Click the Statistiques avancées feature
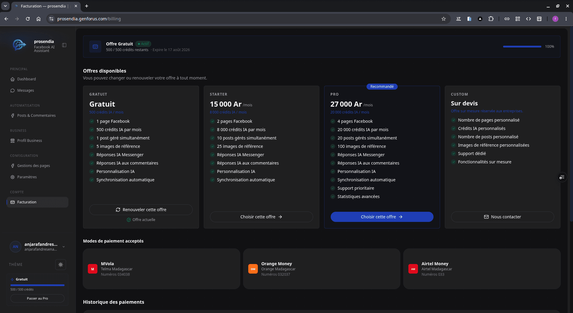Image resolution: width=573 pixels, height=313 pixels. (x=358, y=197)
